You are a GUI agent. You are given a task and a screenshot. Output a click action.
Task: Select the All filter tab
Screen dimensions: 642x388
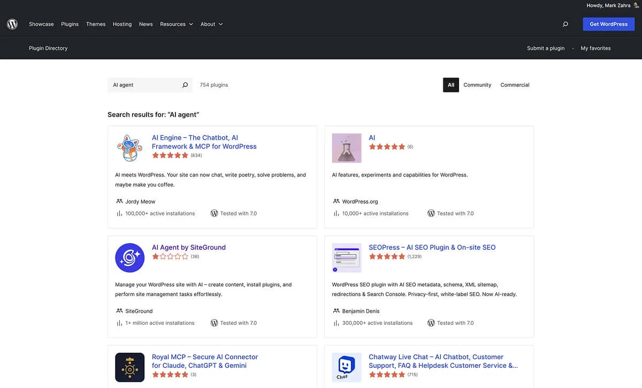(451, 85)
